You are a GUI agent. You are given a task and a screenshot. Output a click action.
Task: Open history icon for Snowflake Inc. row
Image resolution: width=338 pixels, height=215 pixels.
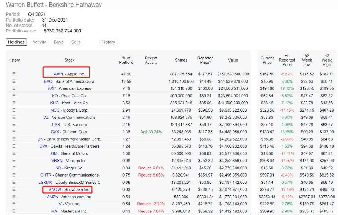pos(14,189)
